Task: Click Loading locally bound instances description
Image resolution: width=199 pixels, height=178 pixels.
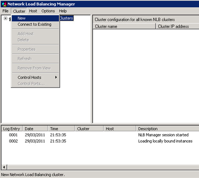Action: [165, 141]
